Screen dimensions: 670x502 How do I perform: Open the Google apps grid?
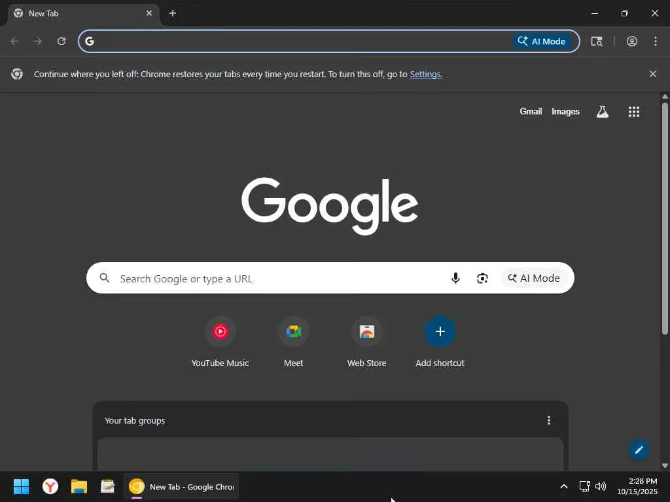[634, 112]
